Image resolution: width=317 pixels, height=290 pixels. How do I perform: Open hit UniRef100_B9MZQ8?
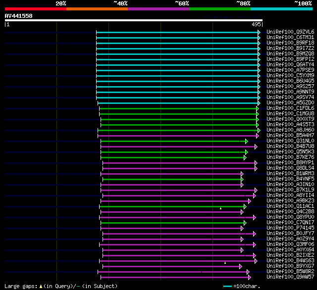[290, 54]
